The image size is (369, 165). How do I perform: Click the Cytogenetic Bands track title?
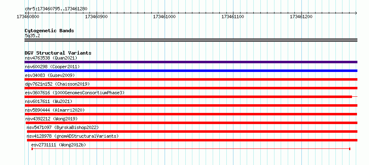pyautogui.click(x=49, y=31)
